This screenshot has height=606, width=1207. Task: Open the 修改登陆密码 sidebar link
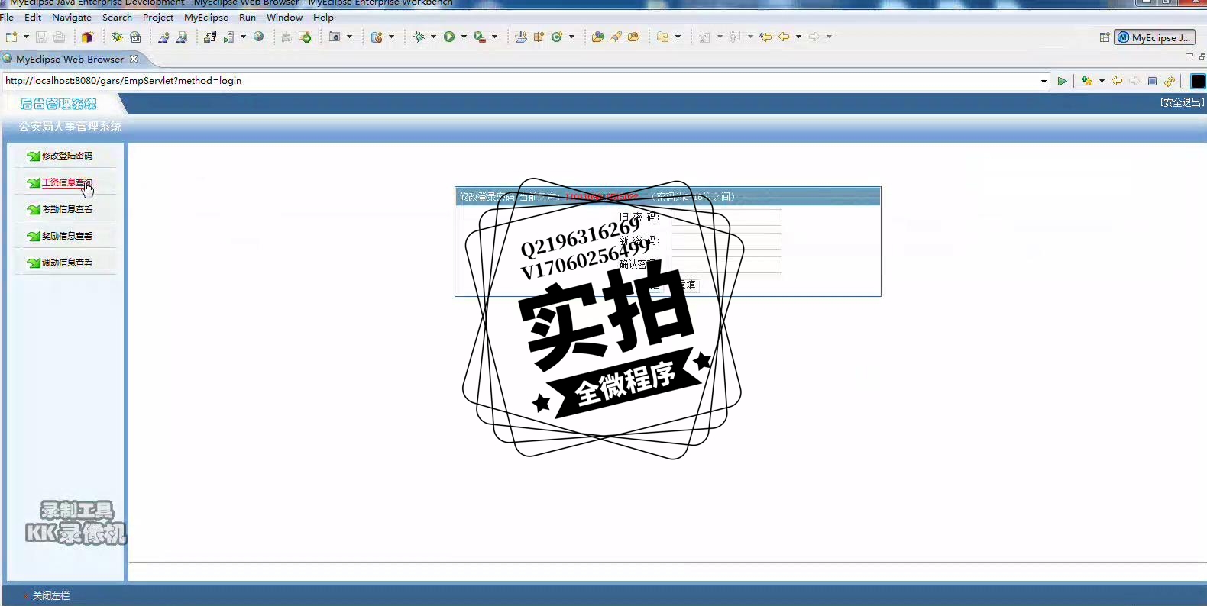(66, 156)
